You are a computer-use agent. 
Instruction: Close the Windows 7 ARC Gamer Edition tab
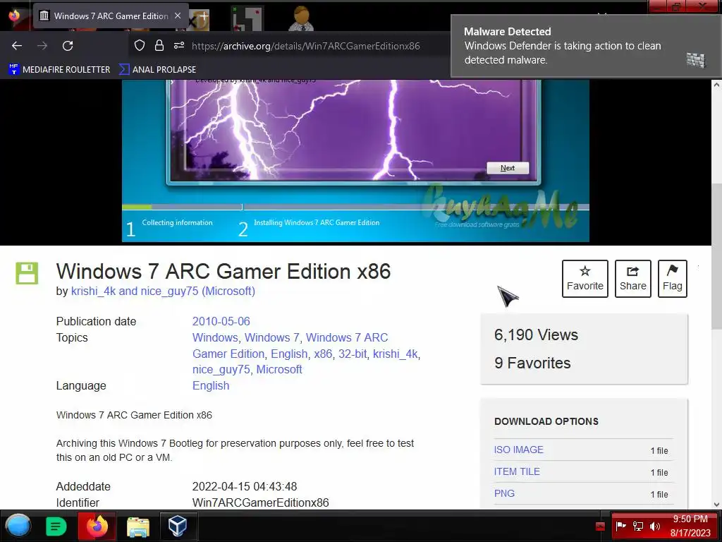[x=178, y=16]
